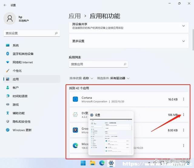
Task: Click the hp user avatar icon
Action: tap(10, 18)
